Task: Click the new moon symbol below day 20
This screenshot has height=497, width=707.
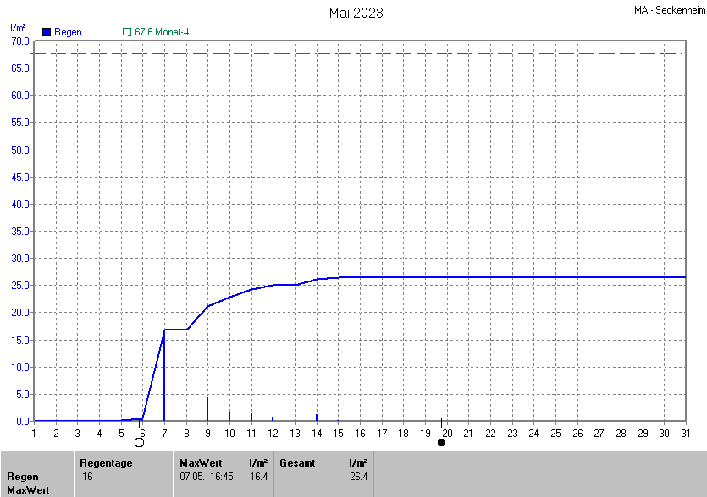Action: pyautogui.click(x=441, y=442)
